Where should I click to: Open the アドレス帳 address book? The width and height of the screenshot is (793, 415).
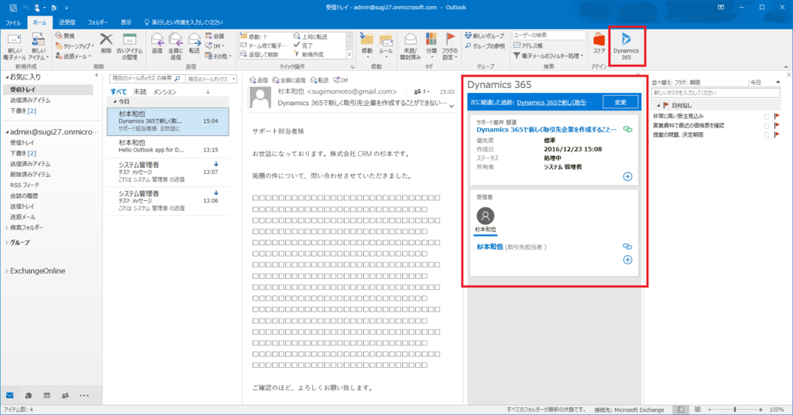tap(528, 46)
